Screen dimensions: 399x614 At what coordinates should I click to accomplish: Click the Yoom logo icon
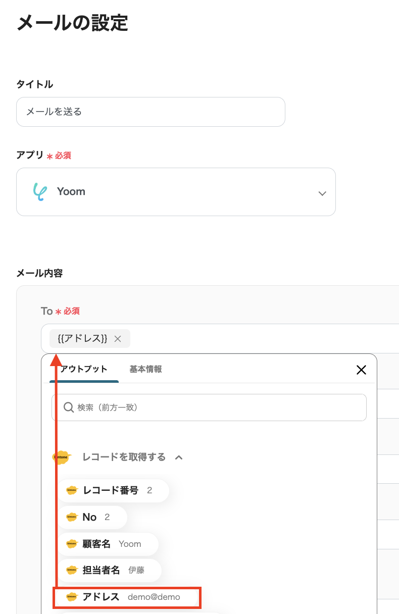click(x=40, y=192)
